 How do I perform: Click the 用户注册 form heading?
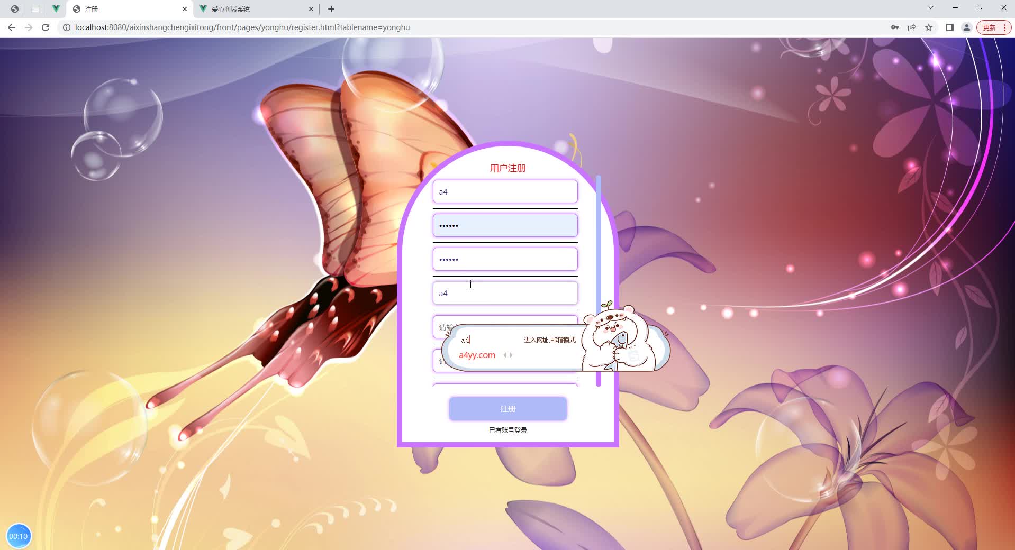coord(508,168)
